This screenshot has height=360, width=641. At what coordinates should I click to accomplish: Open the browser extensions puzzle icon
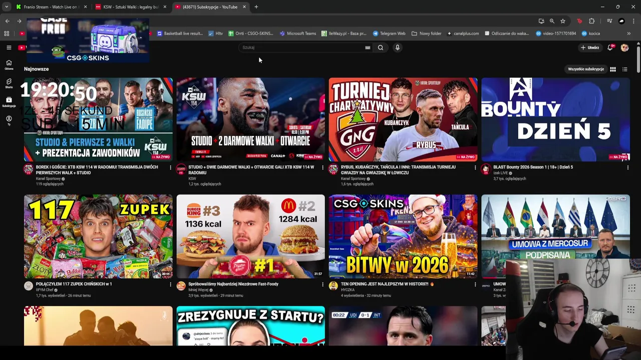tap(592, 21)
